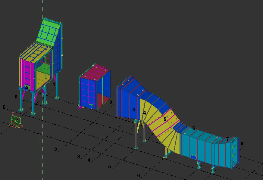Click small vent plate on middle box base

[x=91, y=106]
